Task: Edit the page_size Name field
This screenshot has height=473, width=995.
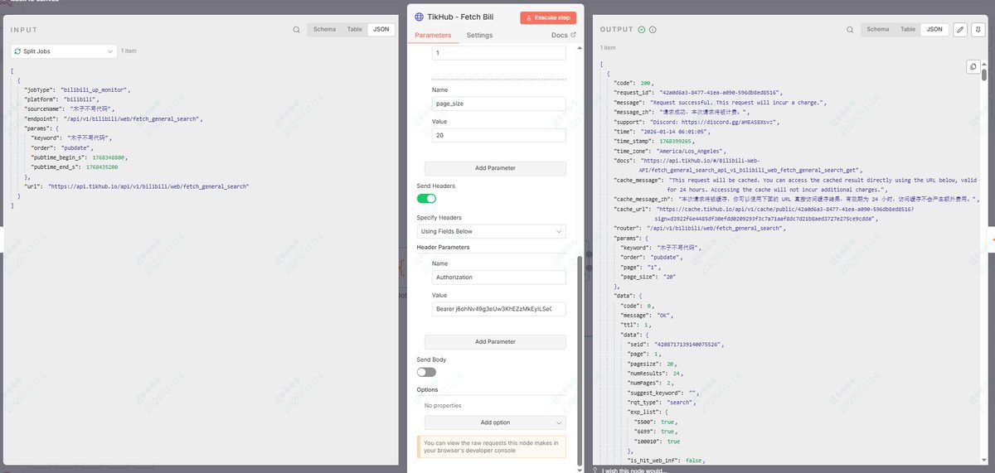Action: coord(499,104)
